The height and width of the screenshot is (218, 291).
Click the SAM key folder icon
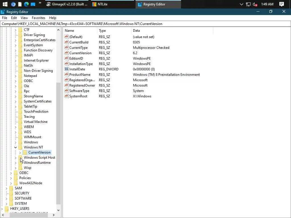(x=11, y=188)
